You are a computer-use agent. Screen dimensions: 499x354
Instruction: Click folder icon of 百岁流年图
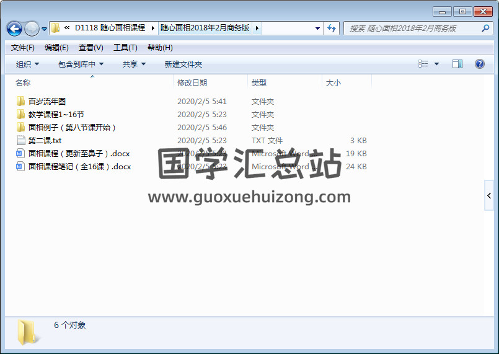click(20, 101)
